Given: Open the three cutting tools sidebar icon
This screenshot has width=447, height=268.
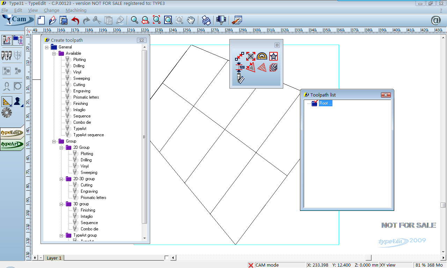Looking at the screenshot, I should coord(7,55).
